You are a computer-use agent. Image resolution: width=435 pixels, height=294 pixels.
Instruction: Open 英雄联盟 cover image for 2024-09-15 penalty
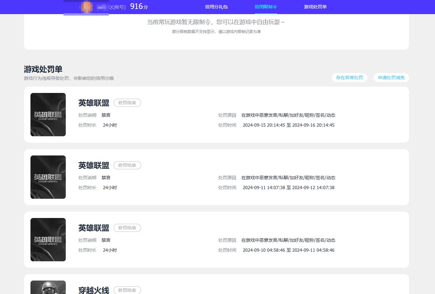(x=48, y=114)
